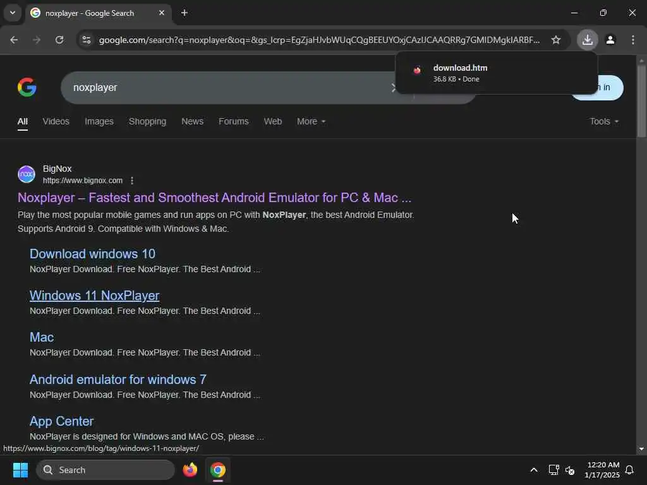Click the page vertical scrollbar thumb
Screen dimensions: 647x485
pyautogui.click(x=641, y=101)
